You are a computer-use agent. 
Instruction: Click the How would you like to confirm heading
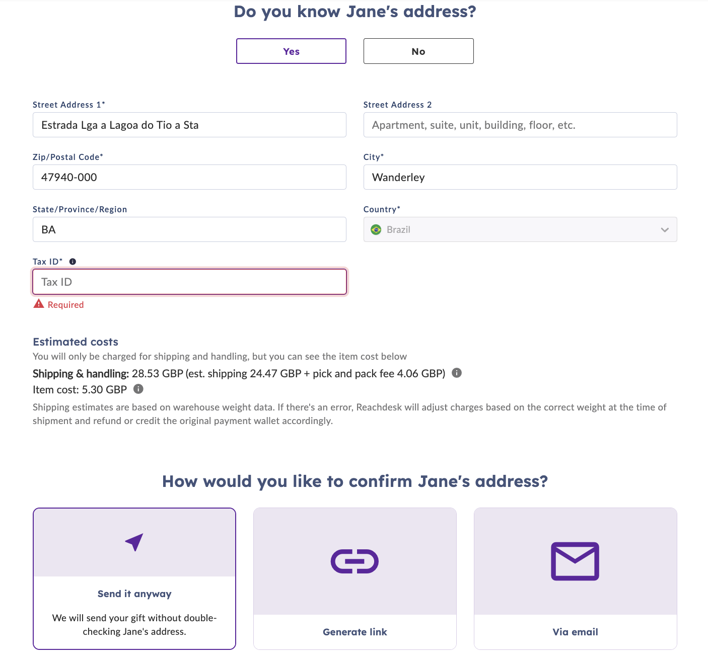(x=355, y=481)
